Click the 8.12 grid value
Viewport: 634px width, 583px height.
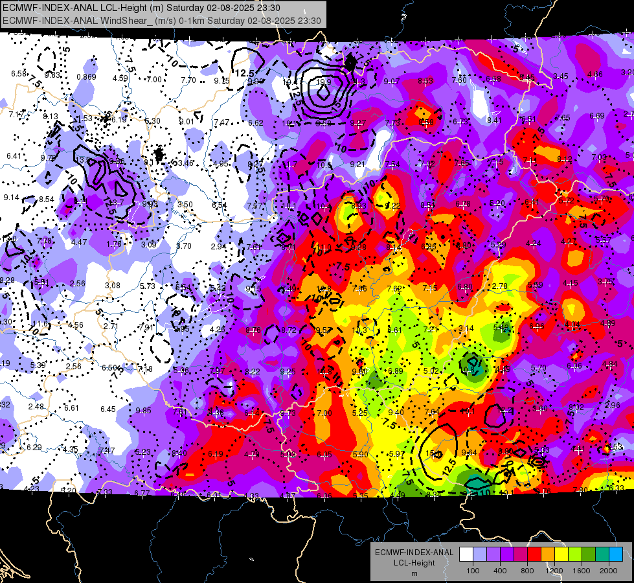(x=565, y=159)
